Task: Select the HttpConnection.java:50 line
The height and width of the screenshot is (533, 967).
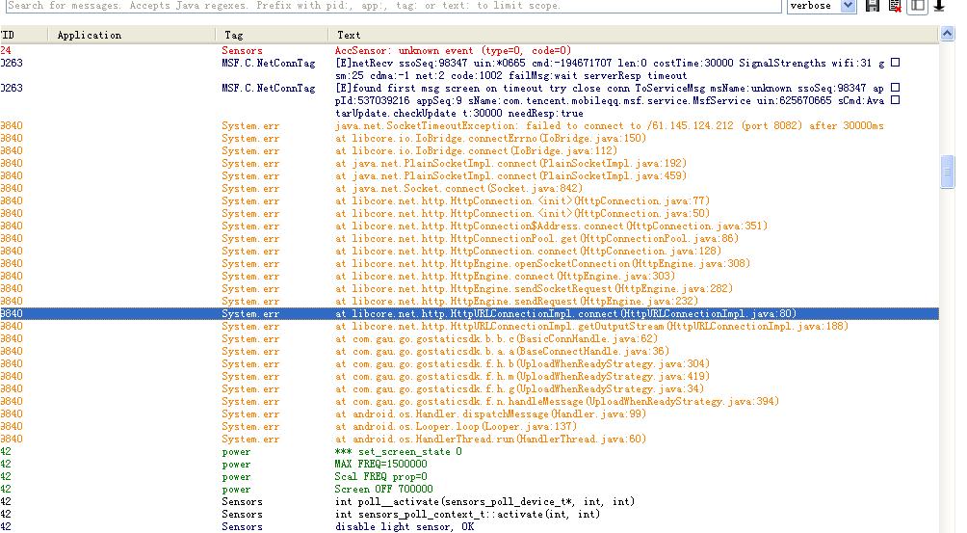Action: coord(469,213)
